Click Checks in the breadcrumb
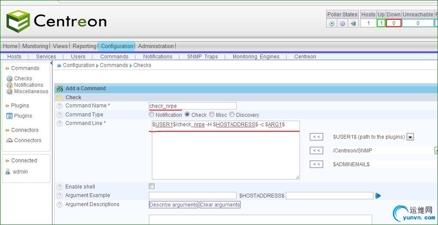This screenshot has height=225, width=438. [142, 65]
